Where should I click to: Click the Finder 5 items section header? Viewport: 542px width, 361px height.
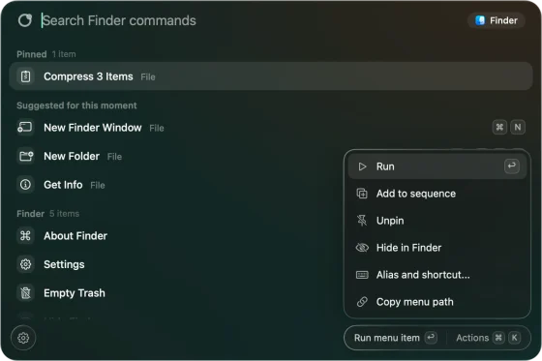(x=48, y=214)
